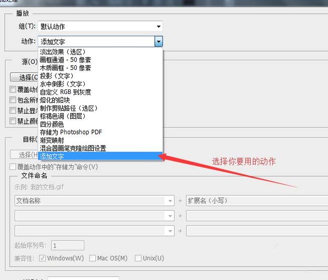Click the 起始序列号 input field
Image resolution: width=328 pixels, height=280 pixels.
tap(68, 245)
